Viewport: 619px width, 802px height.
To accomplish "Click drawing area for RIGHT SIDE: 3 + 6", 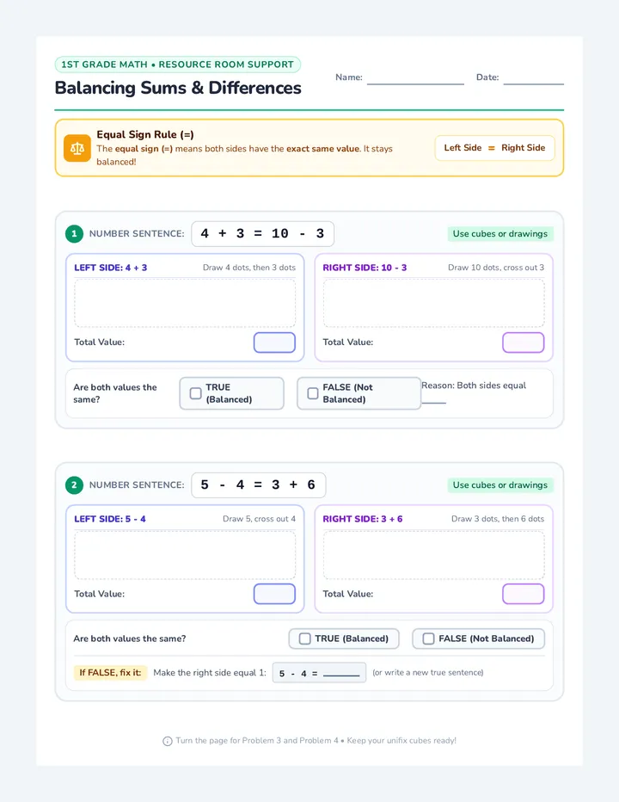I will click(434, 555).
